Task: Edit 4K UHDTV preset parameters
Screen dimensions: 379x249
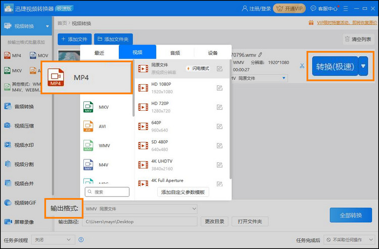Action: (219, 165)
